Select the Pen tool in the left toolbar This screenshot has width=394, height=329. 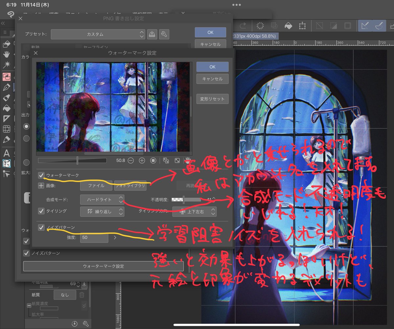click(x=7, y=87)
